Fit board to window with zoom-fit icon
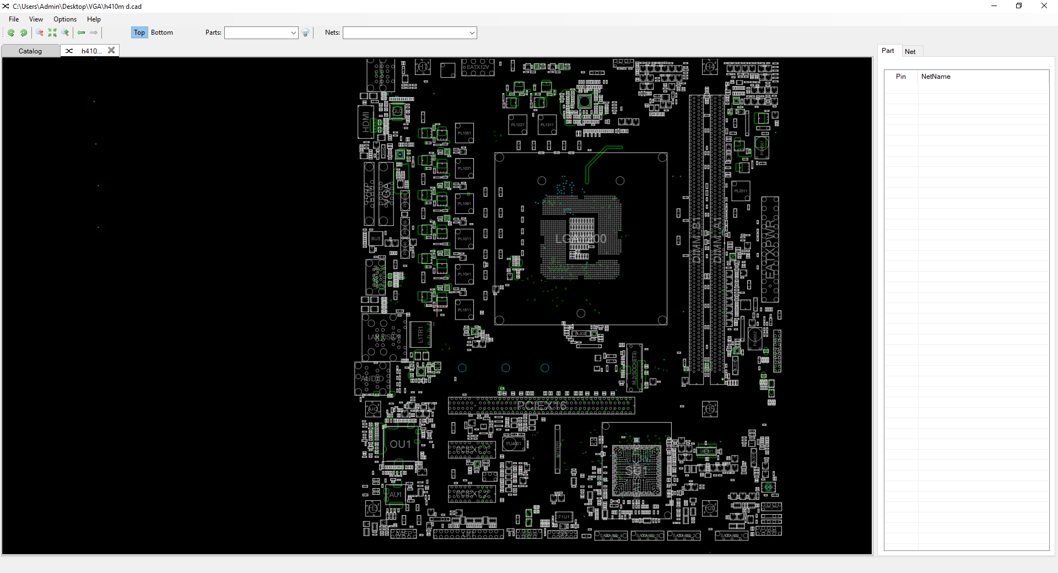Screen dimensions: 1058x573 coord(52,33)
